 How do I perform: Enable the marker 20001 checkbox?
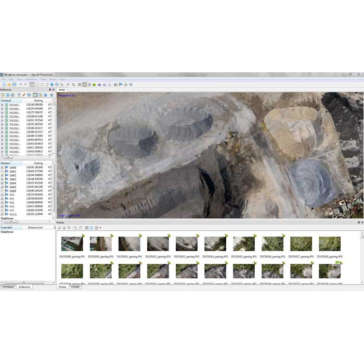(x=2, y=171)
